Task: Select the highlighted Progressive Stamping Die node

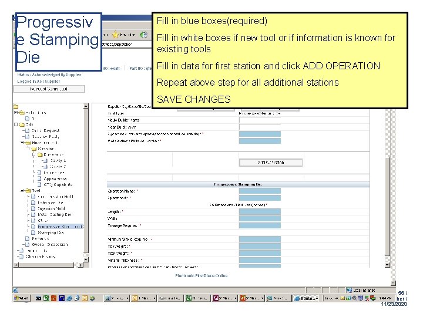Action: tap(61, 227)
